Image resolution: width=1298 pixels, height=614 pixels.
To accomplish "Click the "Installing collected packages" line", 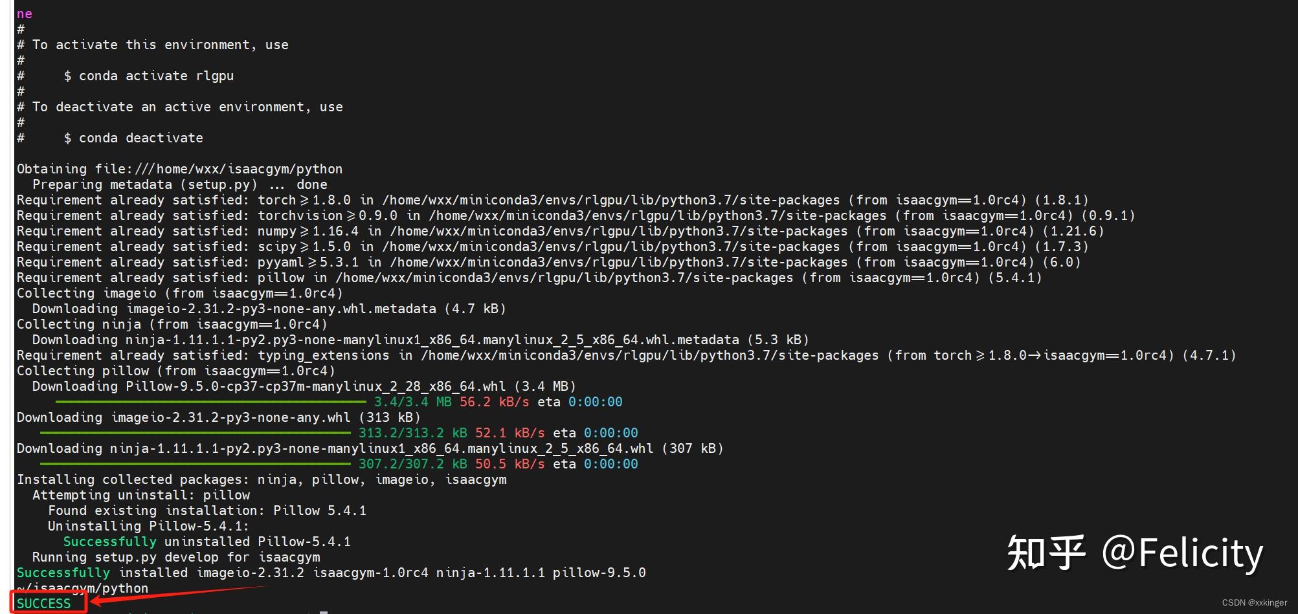I will [x=262, y=479].
